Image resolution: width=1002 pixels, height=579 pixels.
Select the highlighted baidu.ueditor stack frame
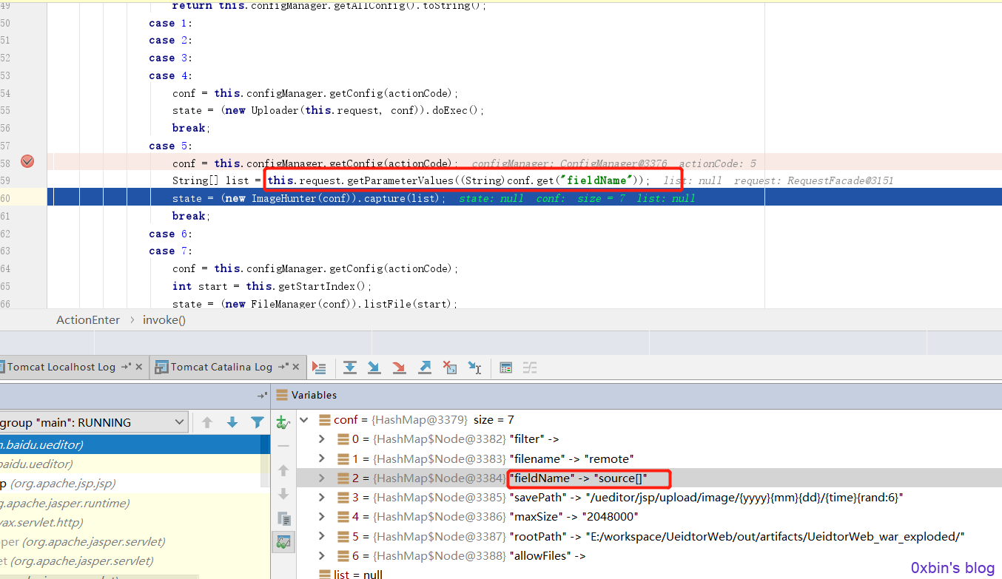click(135, 445)
